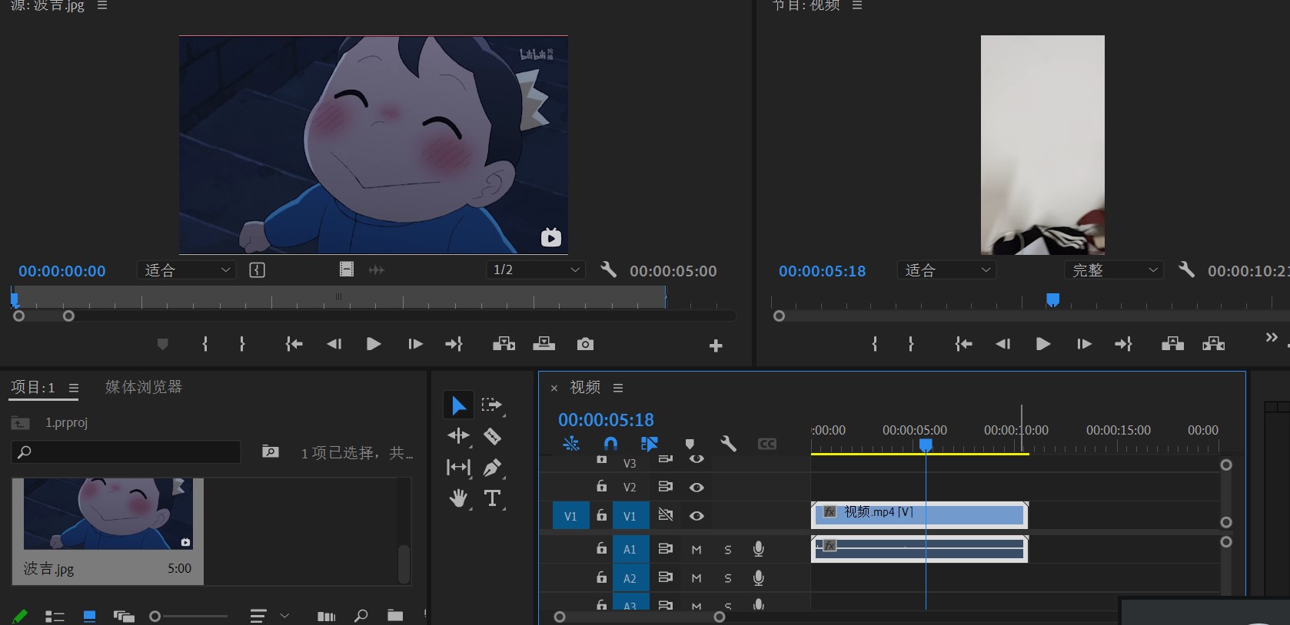Toggle Linked Selection in timeline

tap(650, 444)
